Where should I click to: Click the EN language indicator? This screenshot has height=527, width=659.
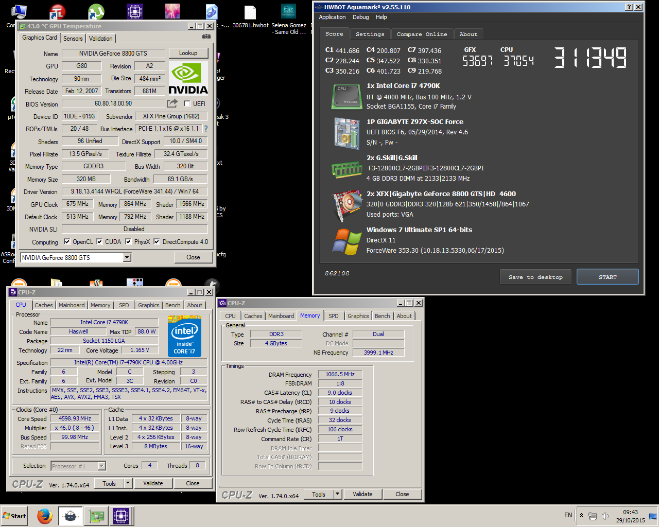pyautogui.click(x=568, y=515)
